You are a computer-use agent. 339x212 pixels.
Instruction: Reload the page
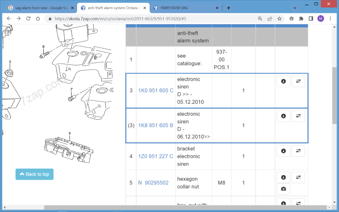[x=28, y=19]
